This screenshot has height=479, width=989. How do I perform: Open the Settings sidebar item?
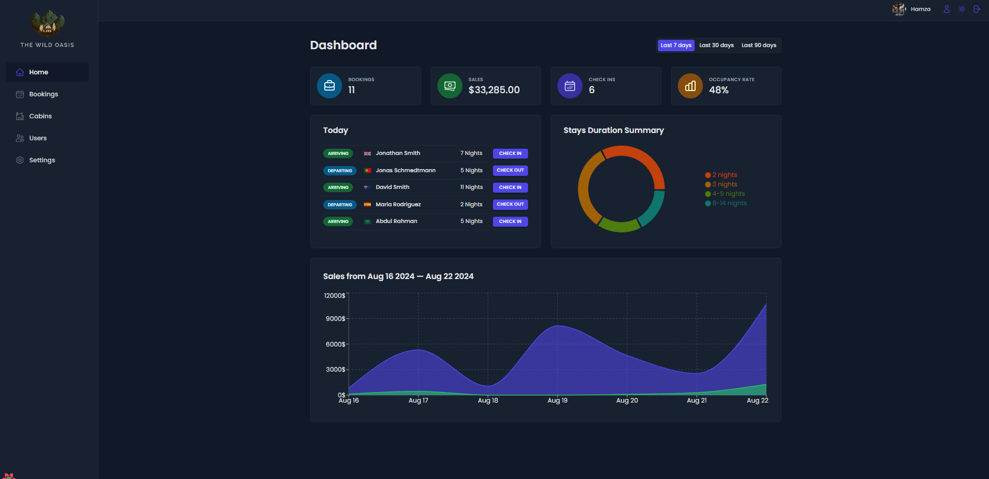(47, 160)
